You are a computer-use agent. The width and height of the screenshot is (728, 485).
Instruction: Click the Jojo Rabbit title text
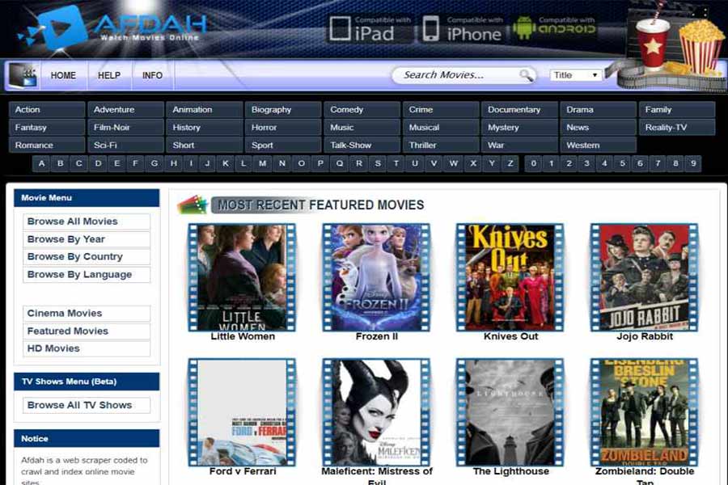coord(645,336)
